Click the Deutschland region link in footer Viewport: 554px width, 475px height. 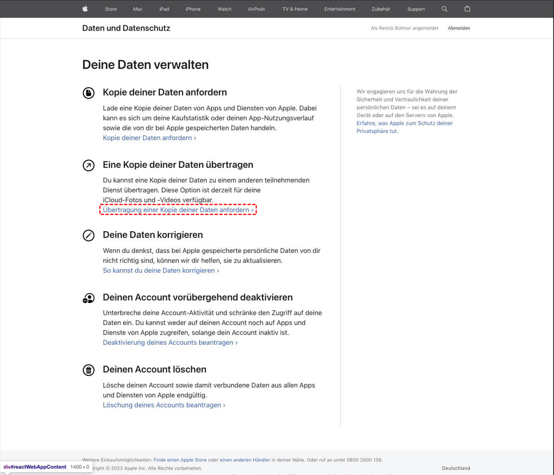[x=456, y=468]
